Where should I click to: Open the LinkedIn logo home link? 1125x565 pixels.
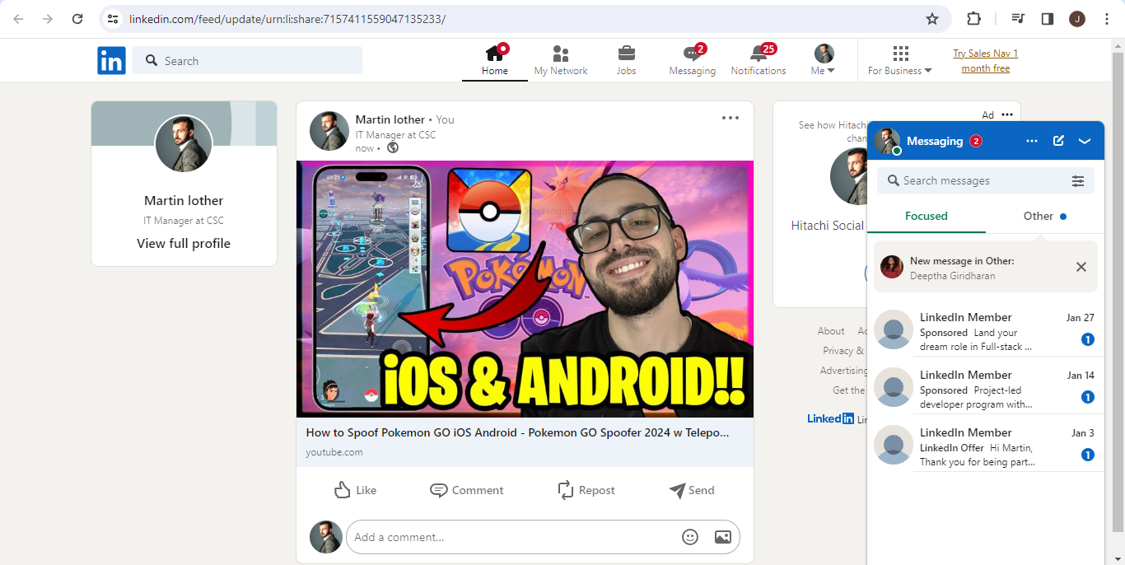(x=111, y=61)
